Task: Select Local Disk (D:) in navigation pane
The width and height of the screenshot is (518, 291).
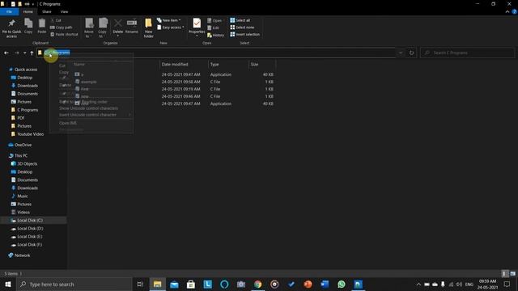Action: pos(30,228)
